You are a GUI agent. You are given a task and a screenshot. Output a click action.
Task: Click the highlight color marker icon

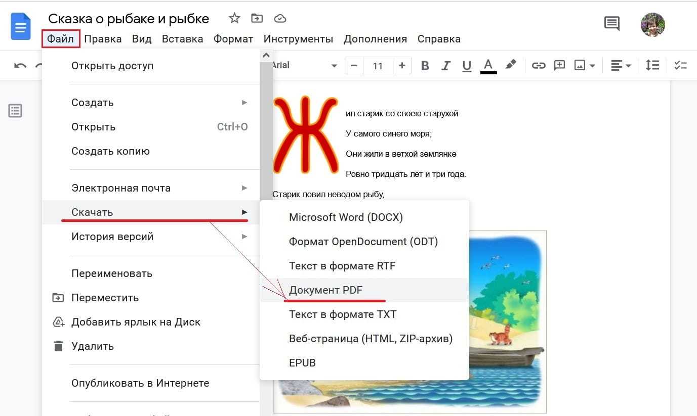point(511,65)
